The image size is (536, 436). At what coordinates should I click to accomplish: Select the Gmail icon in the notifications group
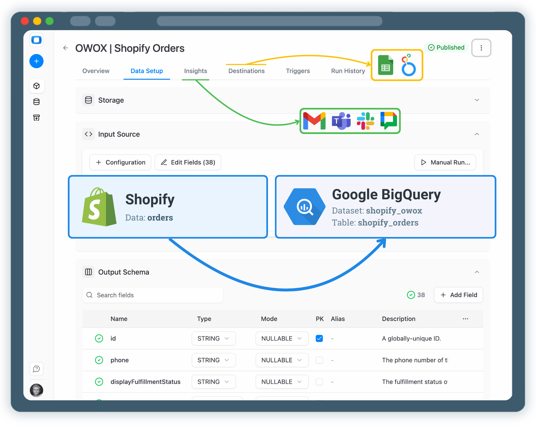(x=314, y=121)
